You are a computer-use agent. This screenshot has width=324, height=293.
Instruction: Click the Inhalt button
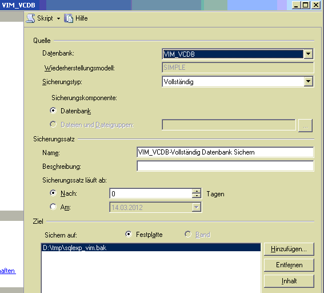tap(289, 281)
